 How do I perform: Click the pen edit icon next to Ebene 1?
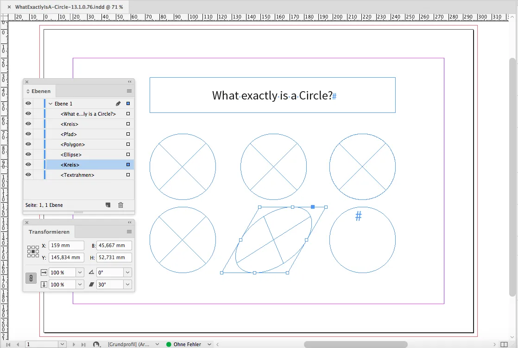[x=117, y=103]
